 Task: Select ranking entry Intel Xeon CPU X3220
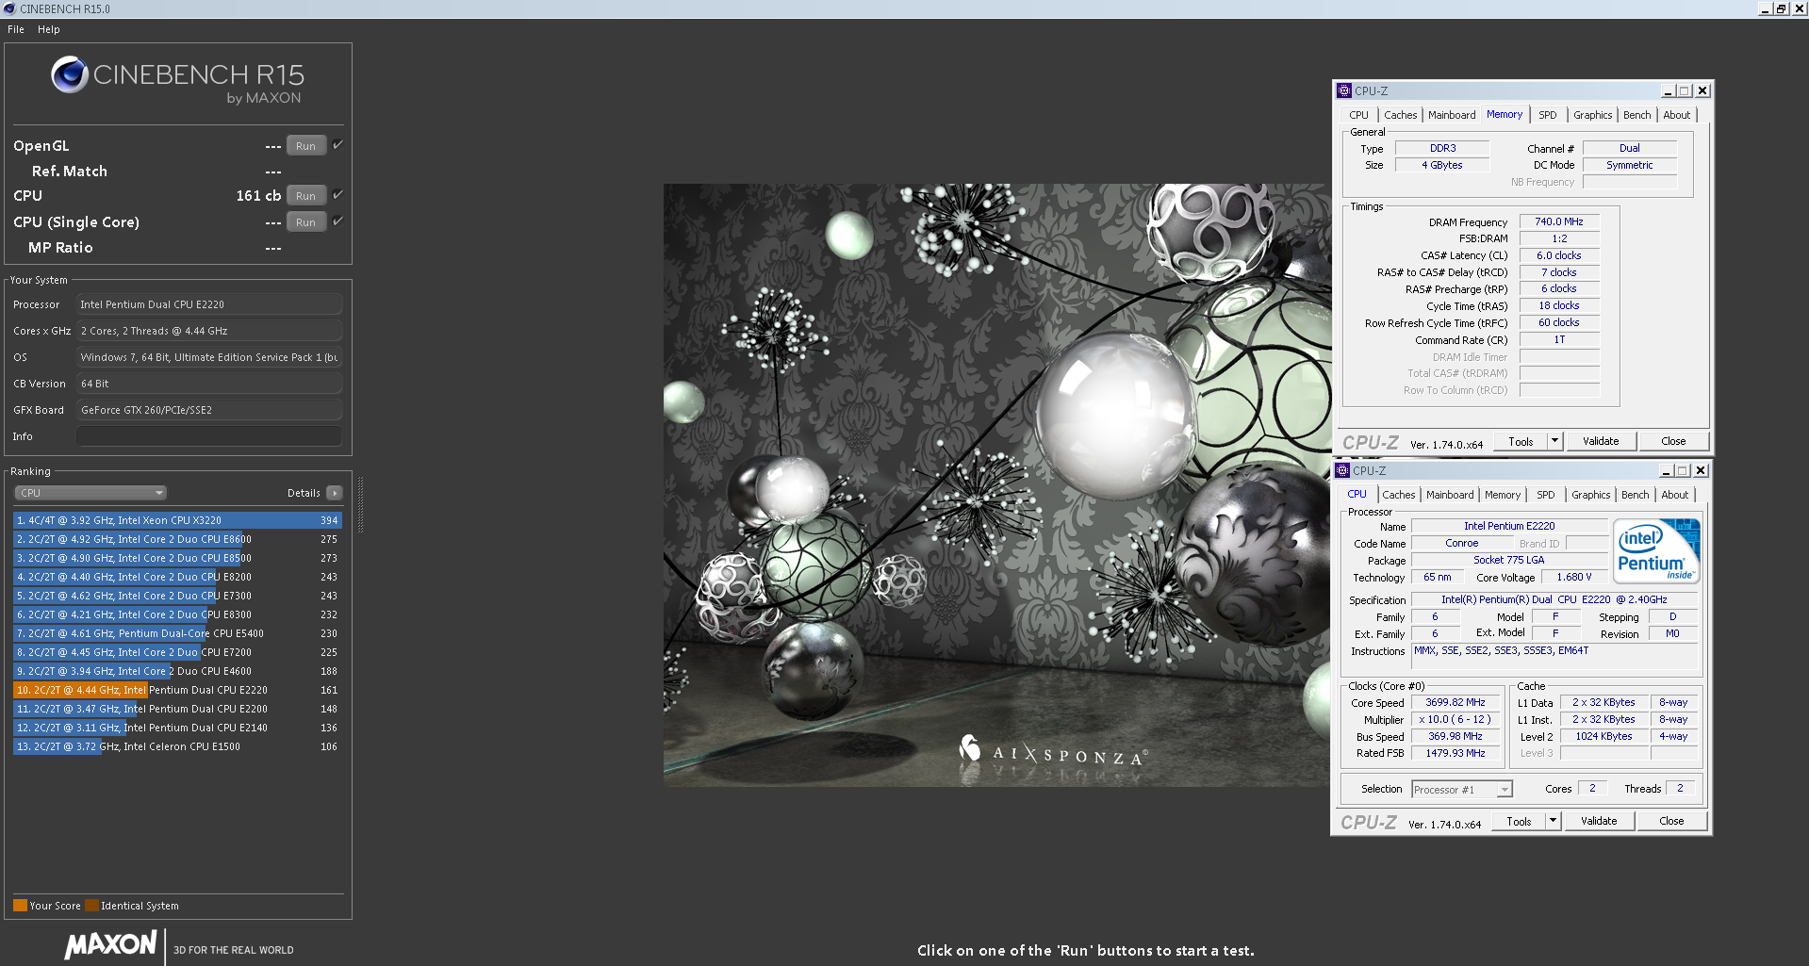tap(177, 520)
